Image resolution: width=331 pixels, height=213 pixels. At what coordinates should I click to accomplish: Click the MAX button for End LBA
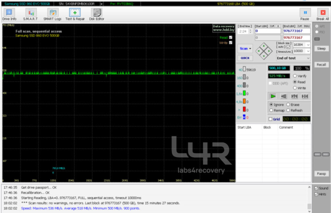tap(307, 26)
